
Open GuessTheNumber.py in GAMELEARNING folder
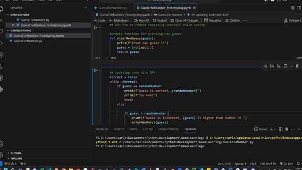(28, 41)
